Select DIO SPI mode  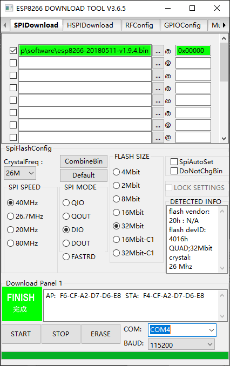click(x=73, y=229)
